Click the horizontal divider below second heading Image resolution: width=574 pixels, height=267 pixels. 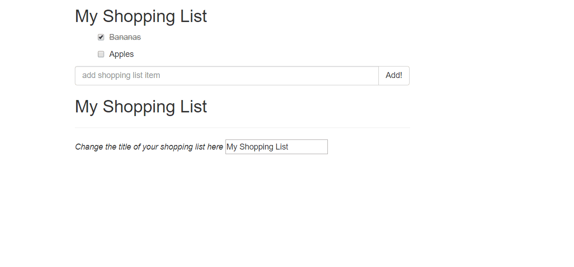242,128
